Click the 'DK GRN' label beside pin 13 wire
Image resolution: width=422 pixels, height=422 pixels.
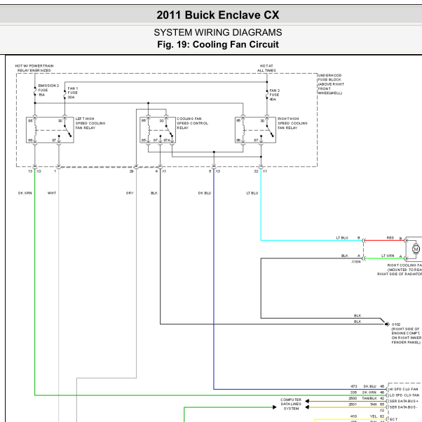coord(25,193)
